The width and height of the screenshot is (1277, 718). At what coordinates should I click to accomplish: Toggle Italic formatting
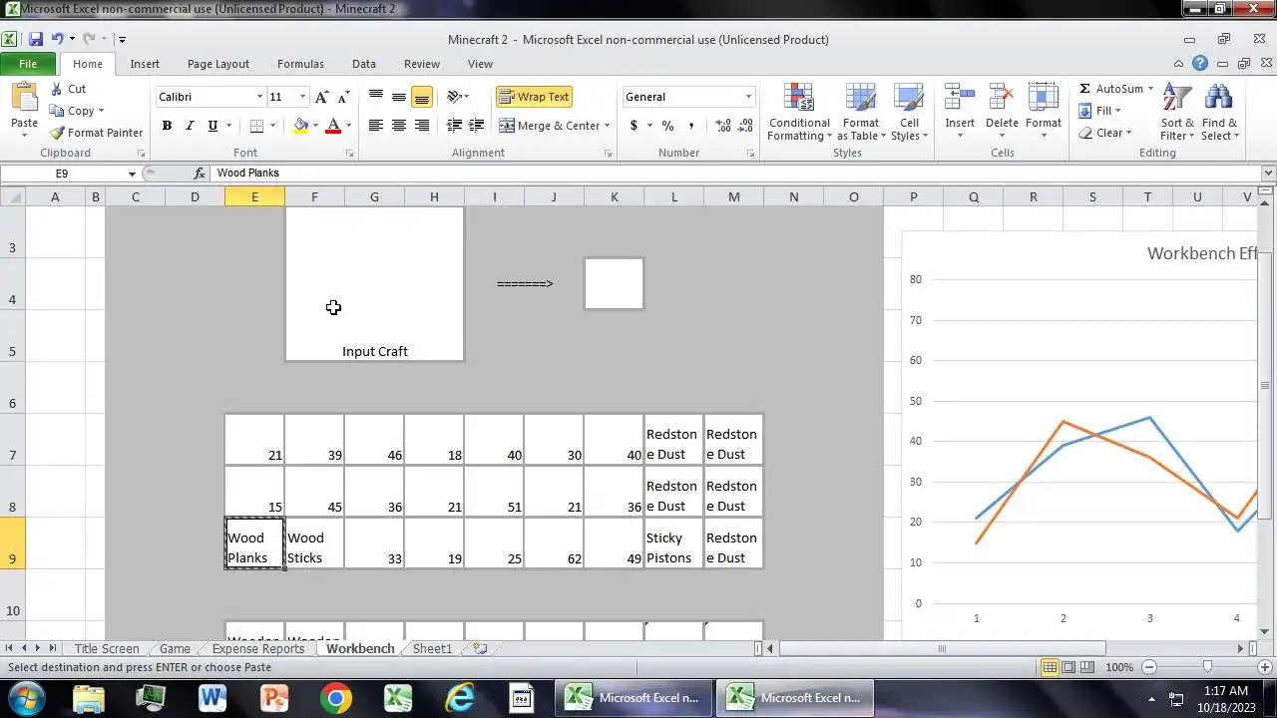[x=190, y=126]
